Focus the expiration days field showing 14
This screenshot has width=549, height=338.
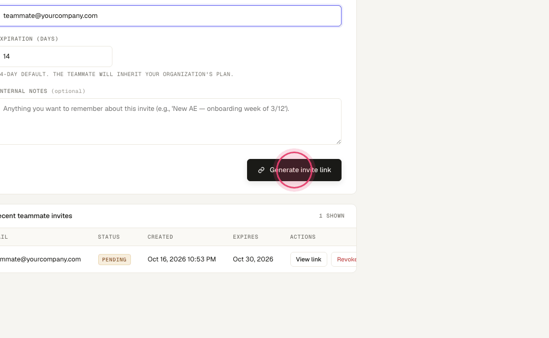point(55,57)
